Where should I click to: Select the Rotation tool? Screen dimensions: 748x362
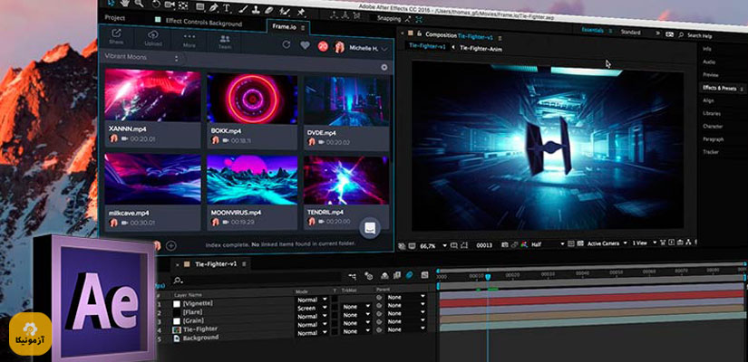157,4
